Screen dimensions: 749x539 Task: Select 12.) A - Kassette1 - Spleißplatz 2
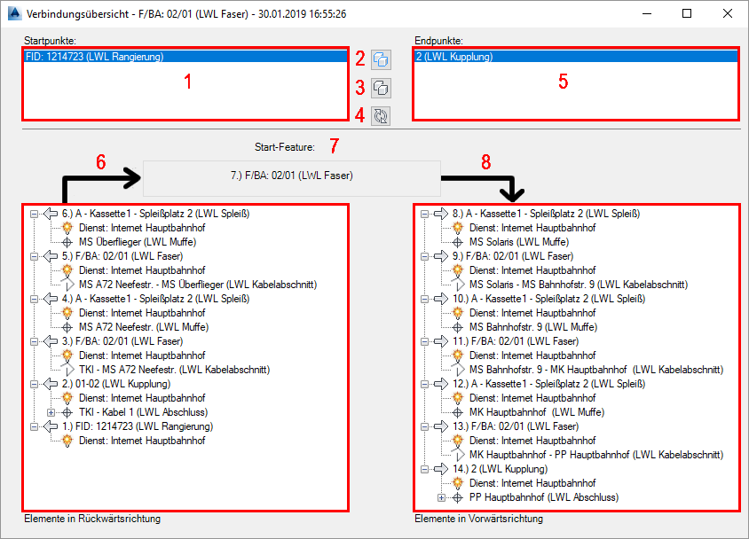click(x=548, y=384)
